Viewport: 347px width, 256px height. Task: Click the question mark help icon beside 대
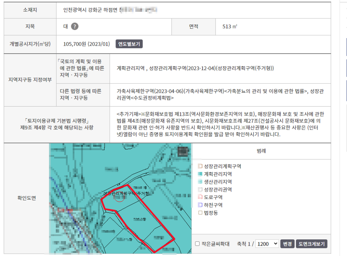(75, 27)
